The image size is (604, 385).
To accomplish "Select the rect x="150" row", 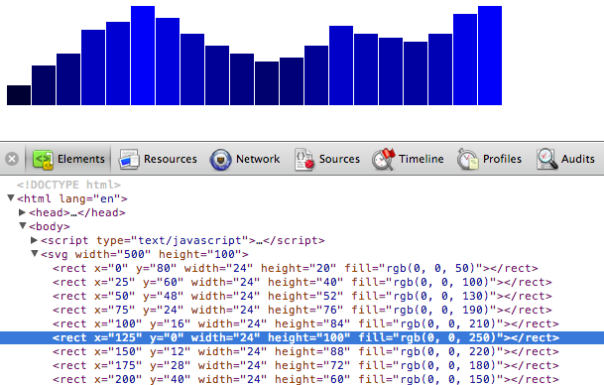I will click(x=305, y=351).
